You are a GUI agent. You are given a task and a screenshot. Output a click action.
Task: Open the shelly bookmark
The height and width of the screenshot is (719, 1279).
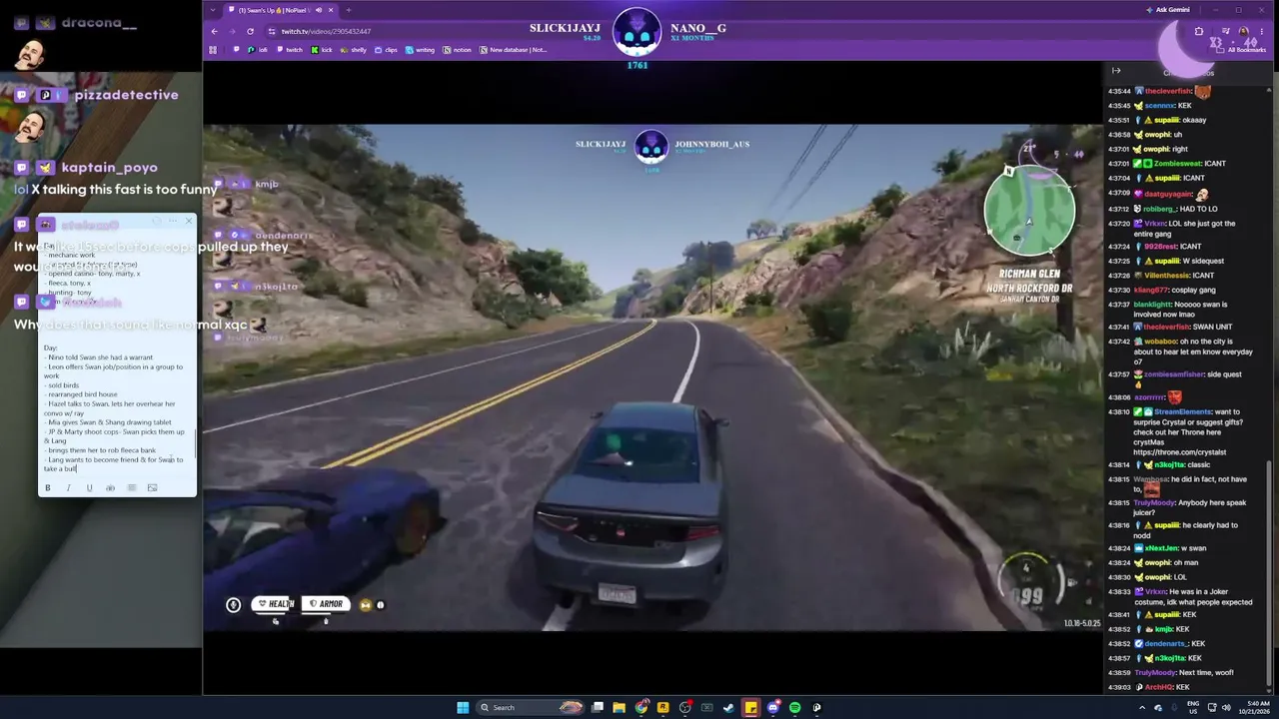pyautogui.click(x=354, y=50)
